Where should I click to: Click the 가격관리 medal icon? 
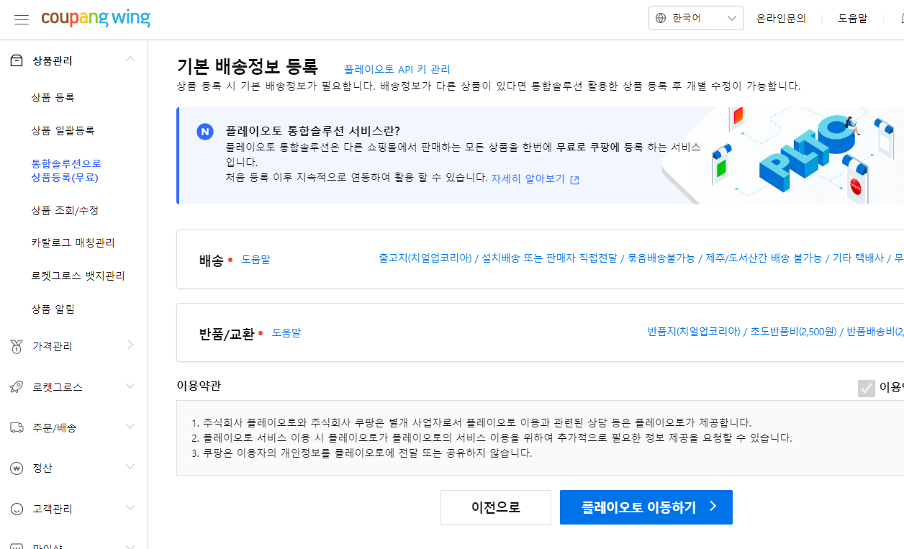point(17,346)
